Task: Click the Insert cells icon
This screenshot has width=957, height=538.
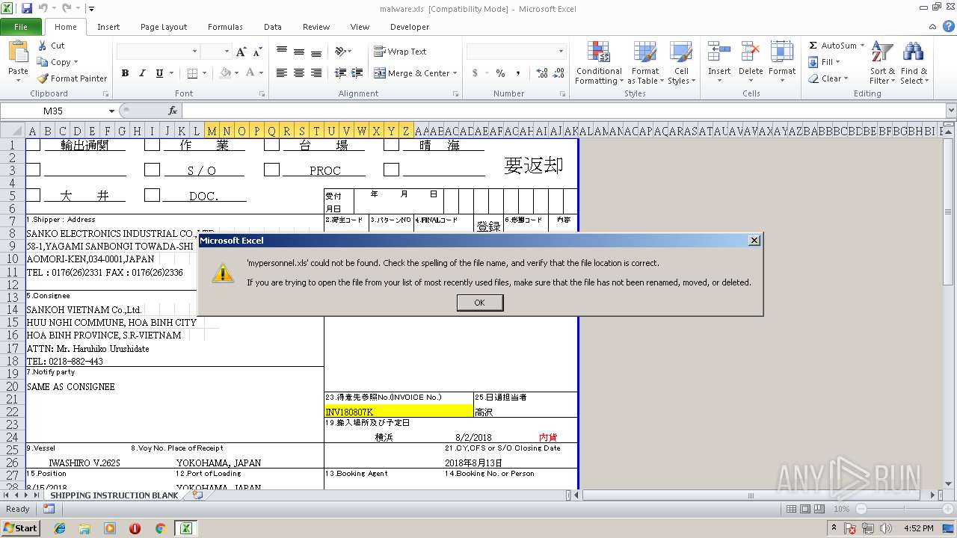Action: coord(719,52)
